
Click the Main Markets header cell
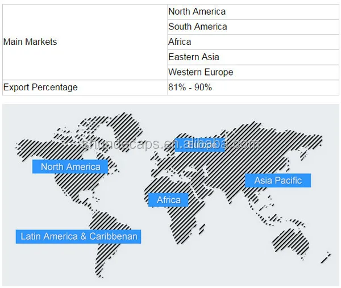85,42
